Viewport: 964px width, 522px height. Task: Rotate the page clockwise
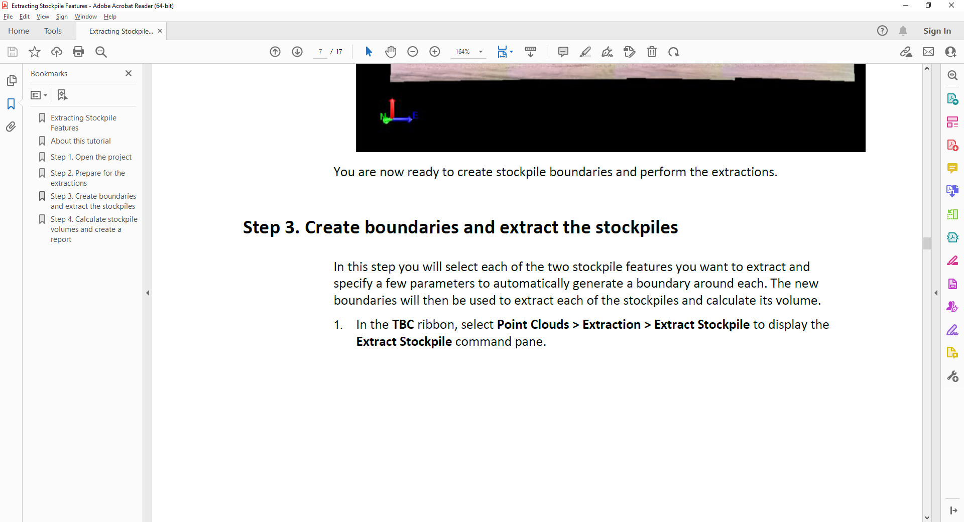(674, 52)
